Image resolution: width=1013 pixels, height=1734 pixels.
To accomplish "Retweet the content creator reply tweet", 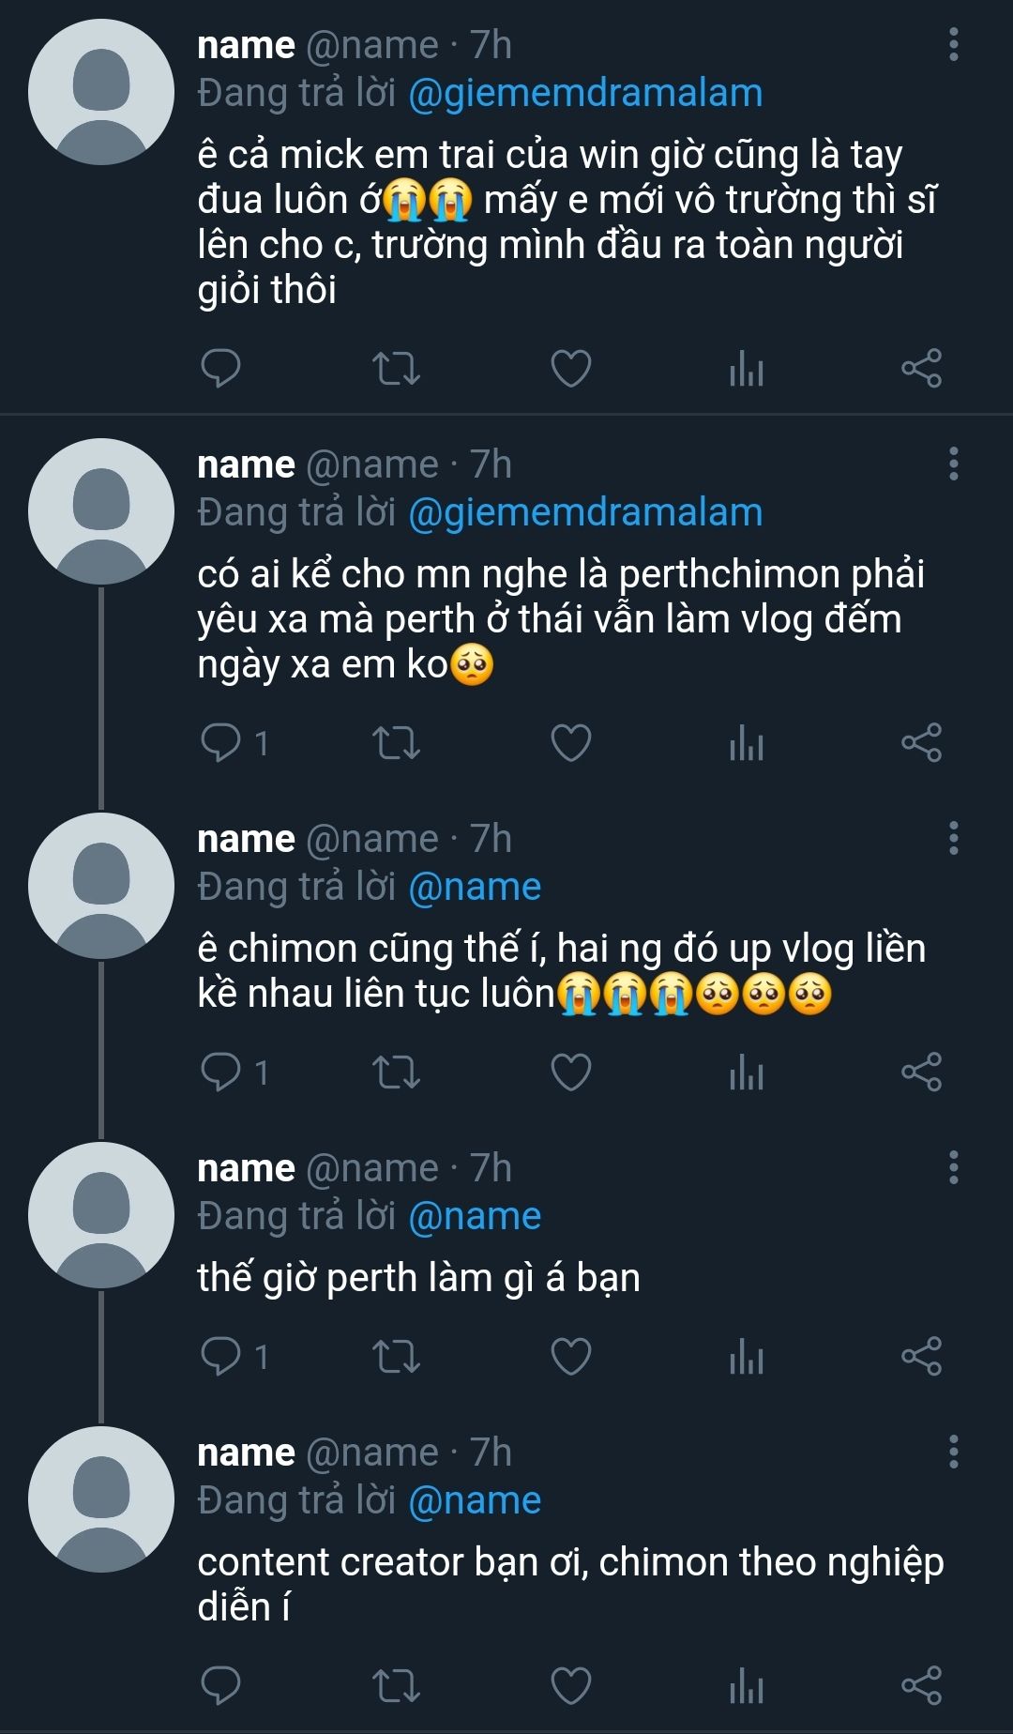I will 396,1685.
